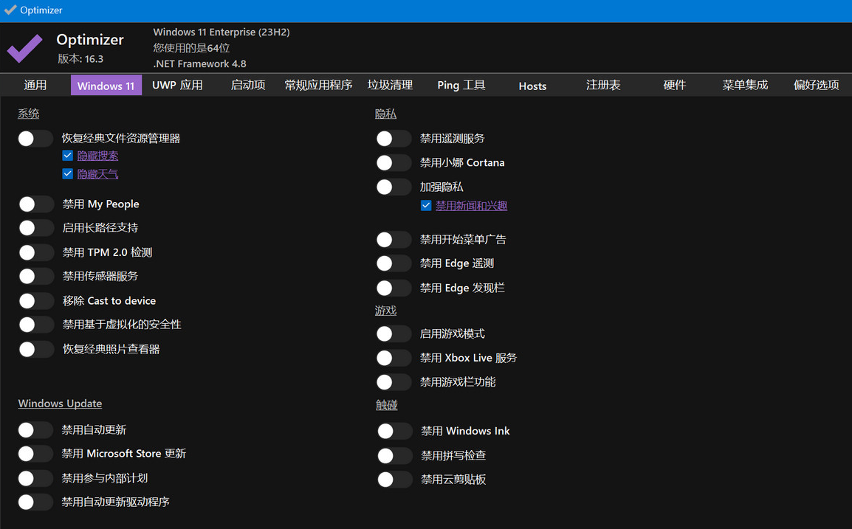Enable 启用游戏模式 switch

[x=394, y=333]
